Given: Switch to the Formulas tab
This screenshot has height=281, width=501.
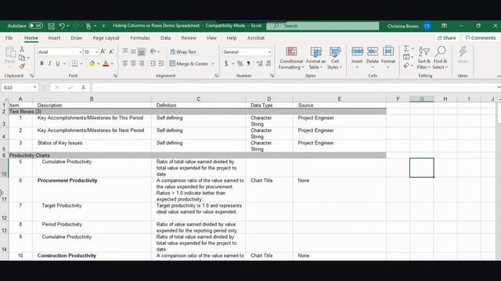Looking at the screenshot, I should [x=140, y=38].
